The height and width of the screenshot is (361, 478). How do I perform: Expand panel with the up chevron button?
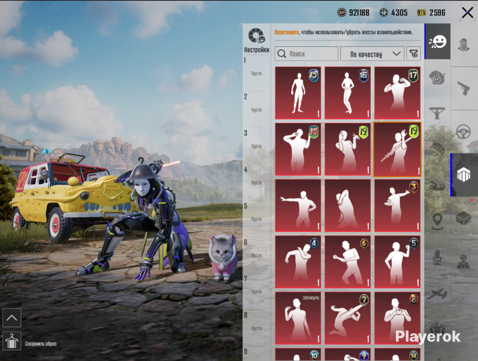coord(12,318)
